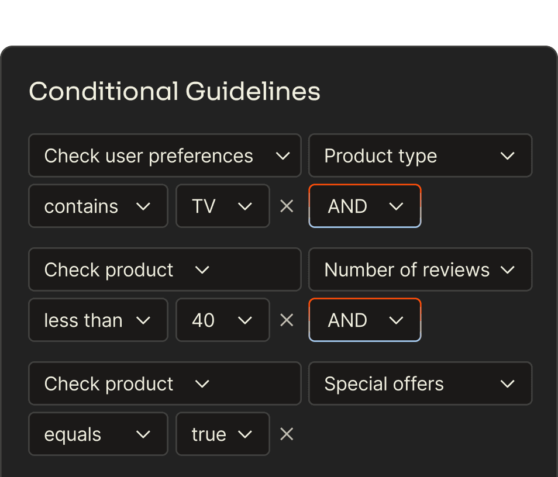Open Check product dropdown in second condition

click(165, 269)
